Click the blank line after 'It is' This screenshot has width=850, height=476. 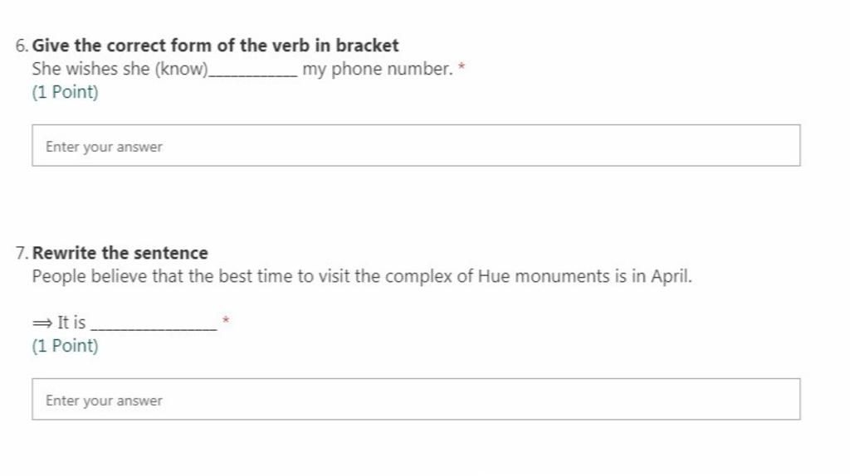[x=154, y=328]
